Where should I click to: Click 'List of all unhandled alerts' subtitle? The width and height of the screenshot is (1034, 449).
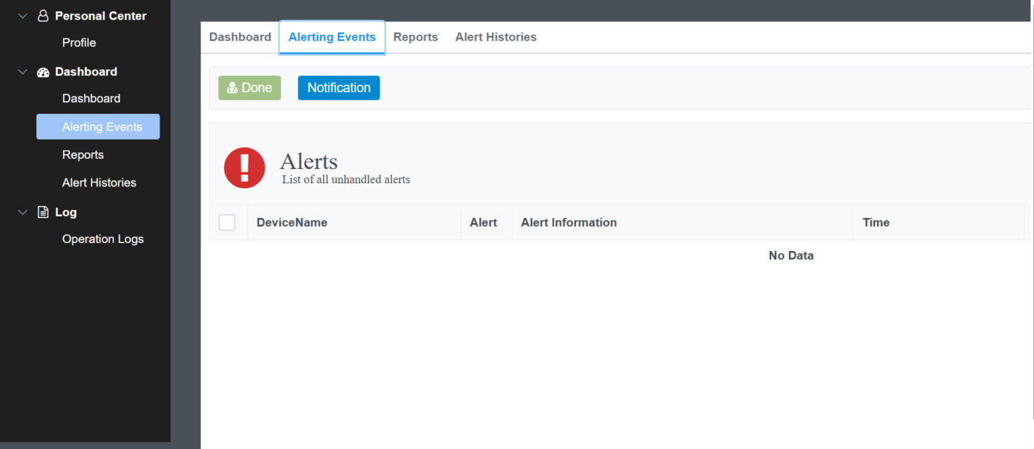click(x=346, y=180)
